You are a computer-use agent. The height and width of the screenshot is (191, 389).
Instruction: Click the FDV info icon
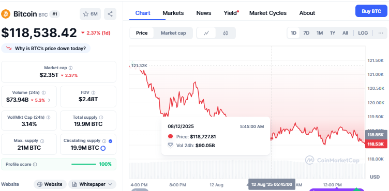(93, 92)
